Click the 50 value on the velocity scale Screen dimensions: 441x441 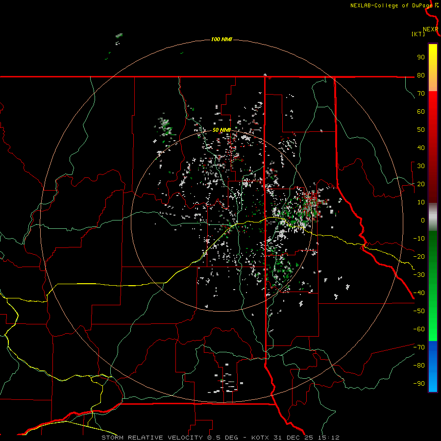(x=421, y=130)
